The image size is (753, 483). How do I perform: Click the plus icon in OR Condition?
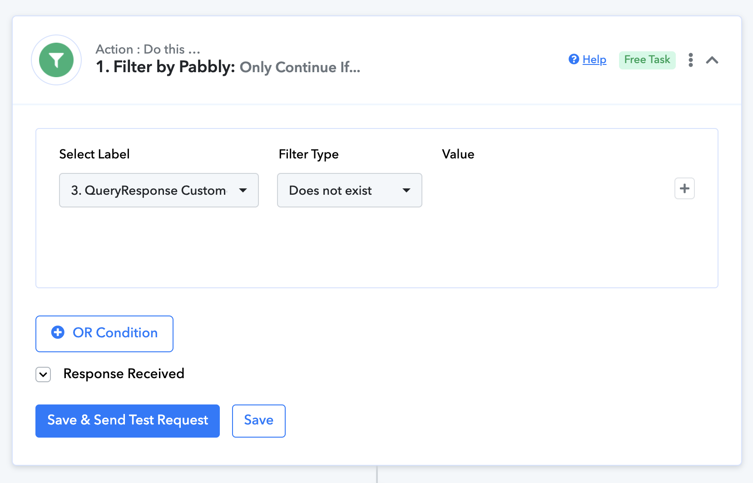tap(58, 332)
